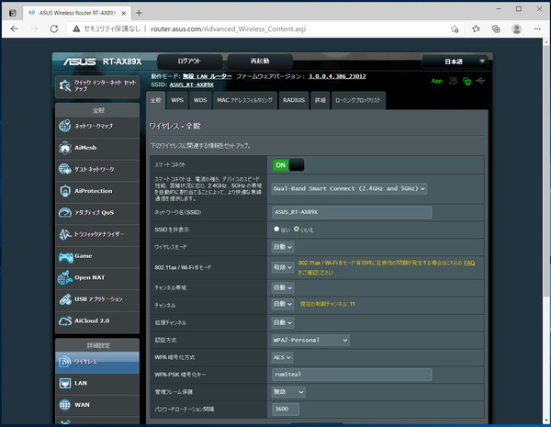Switch to MAC address filtering tab

pyautogui.click(x=245, y=100)
